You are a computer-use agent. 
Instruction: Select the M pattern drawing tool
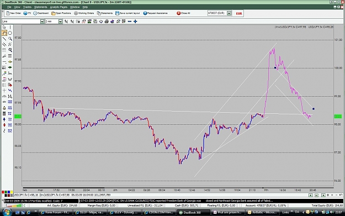click(10, 96)
